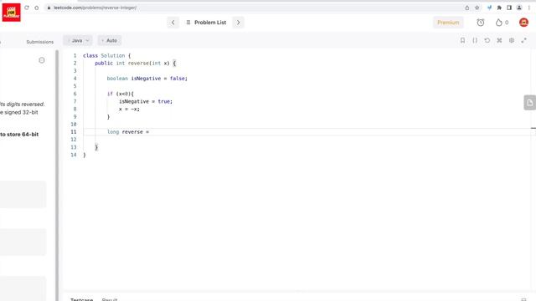Click the Premium button
Screen dimensions: 536x301
[x=448, y=23]
